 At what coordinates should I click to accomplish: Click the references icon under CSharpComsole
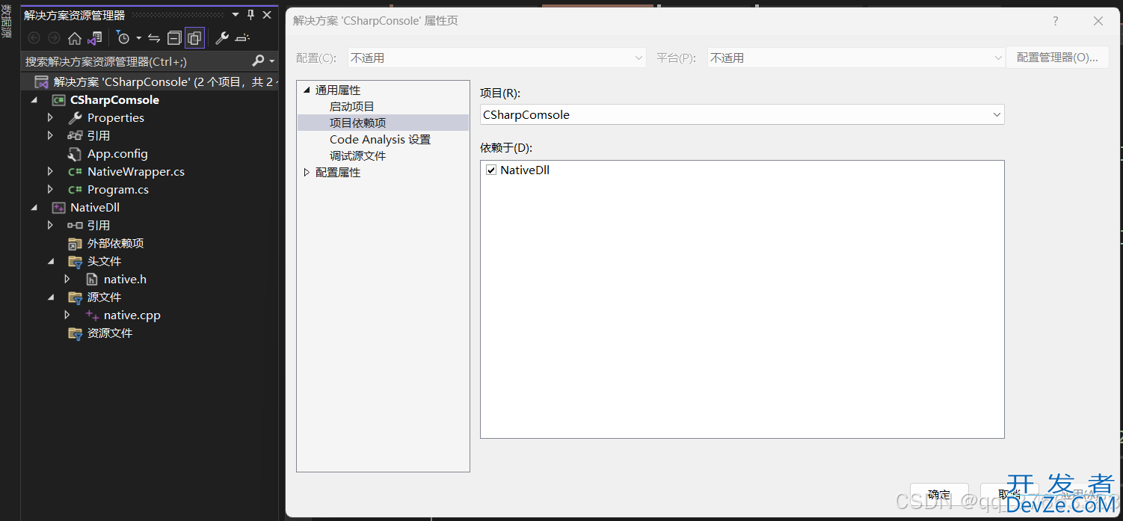(x=75, y=135)
